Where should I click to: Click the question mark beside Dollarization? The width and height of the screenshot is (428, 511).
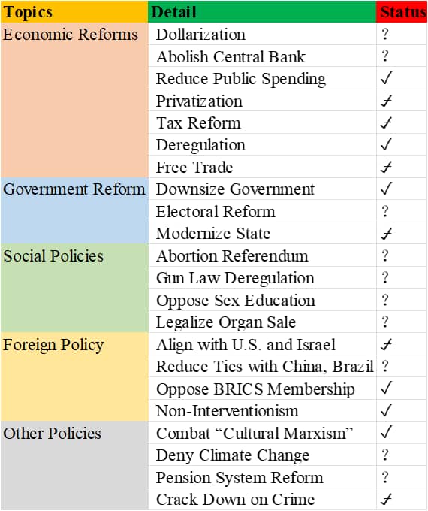click(385, 34)
